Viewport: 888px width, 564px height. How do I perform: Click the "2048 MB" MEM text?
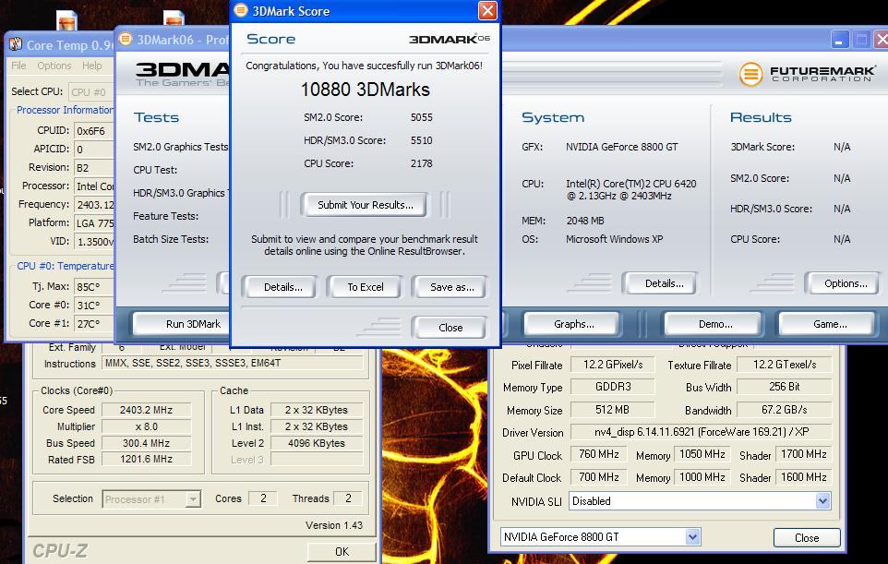[585, 221]
